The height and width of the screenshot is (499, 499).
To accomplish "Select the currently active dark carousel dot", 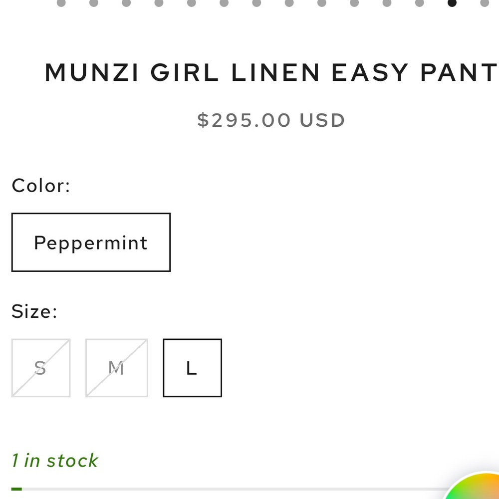I will [x=452, y=4].
